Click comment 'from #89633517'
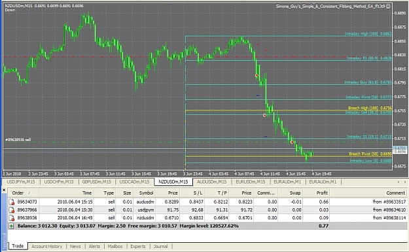Screen dimensions: 409x252 coord(389,202)
